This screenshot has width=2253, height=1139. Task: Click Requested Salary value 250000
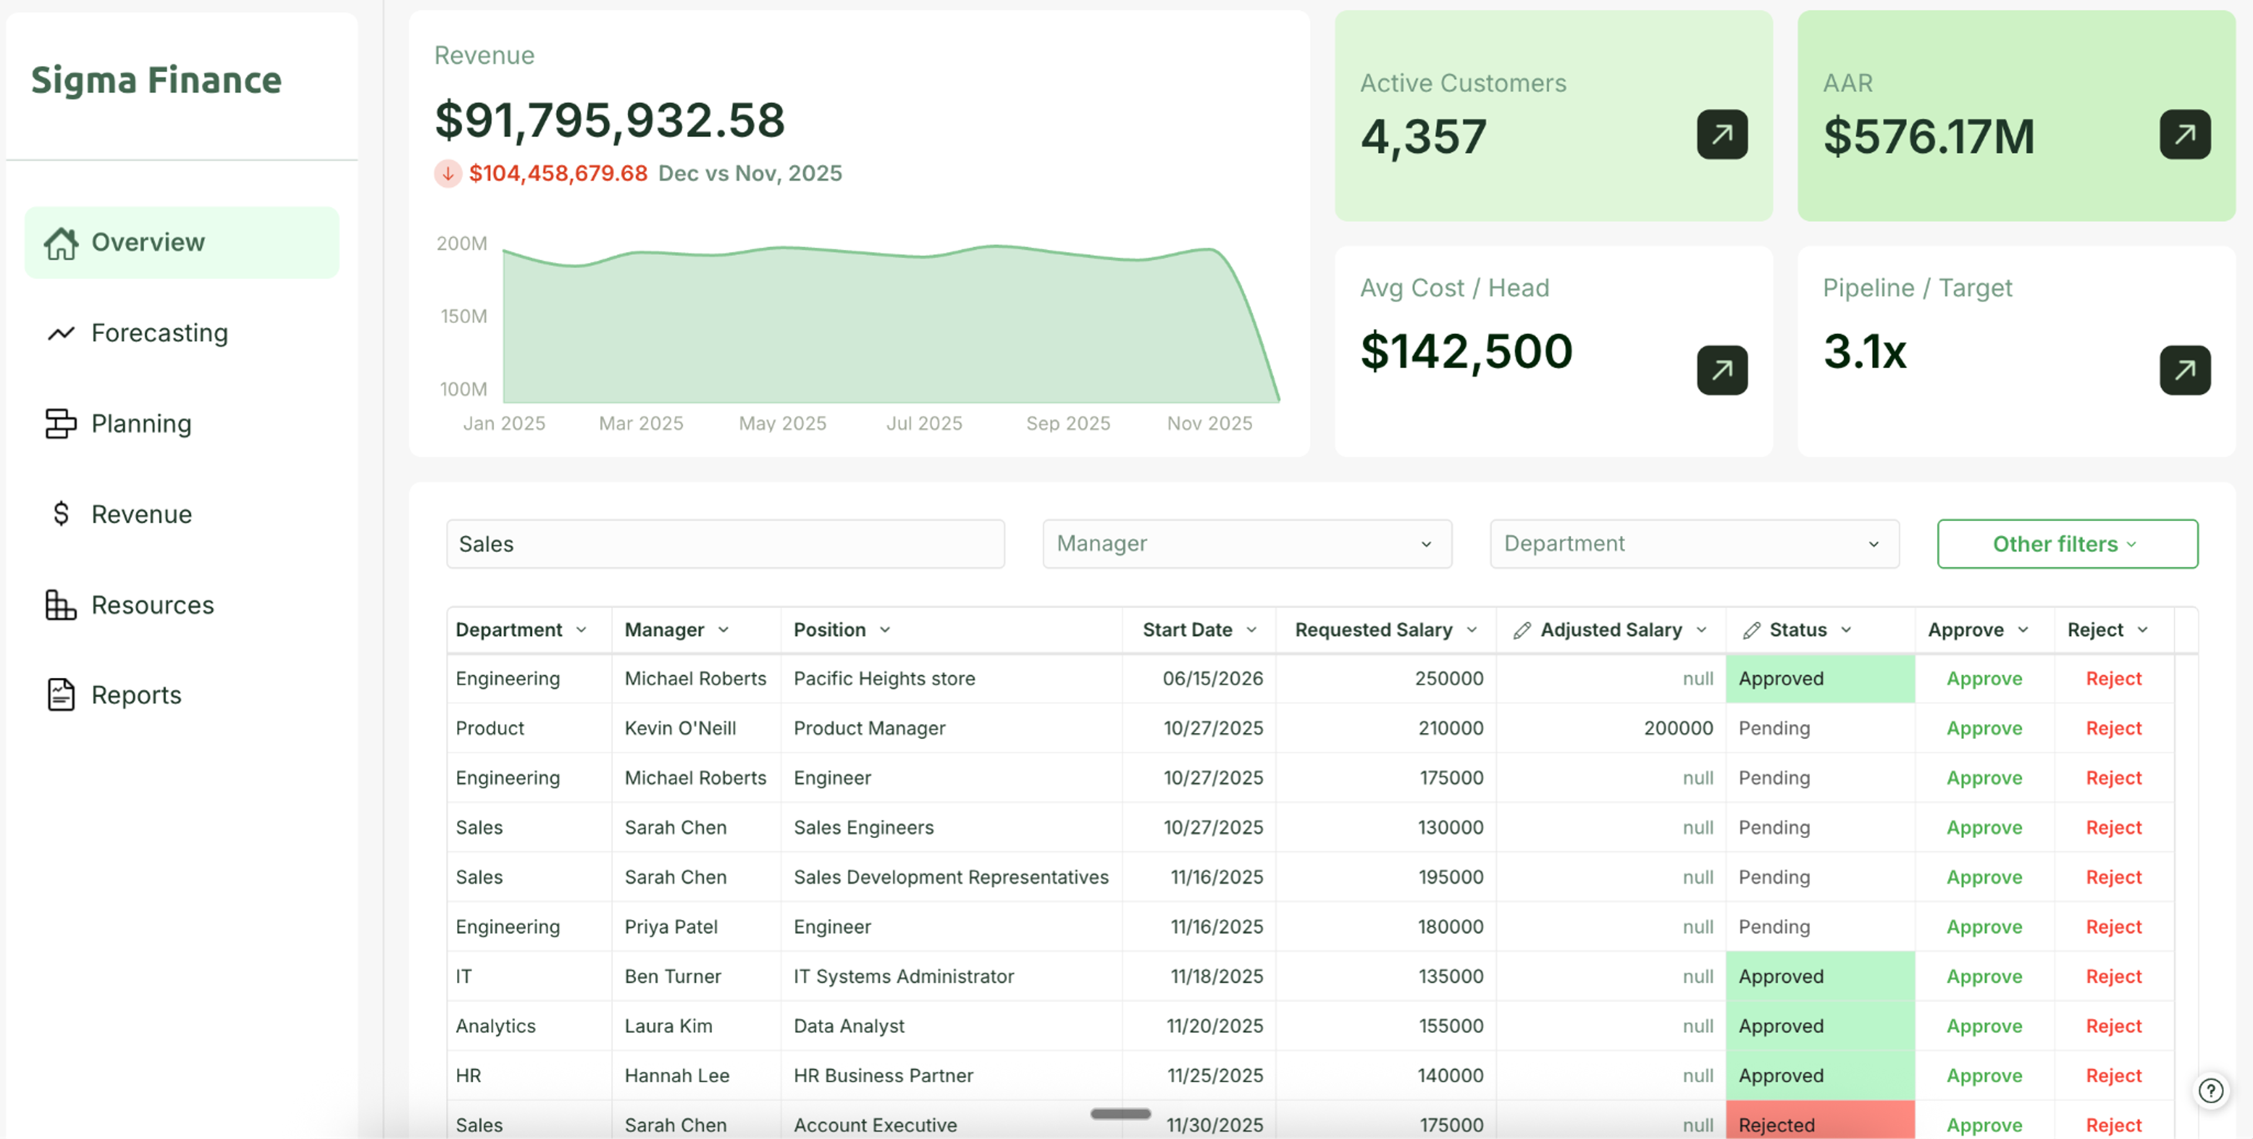1449,678
